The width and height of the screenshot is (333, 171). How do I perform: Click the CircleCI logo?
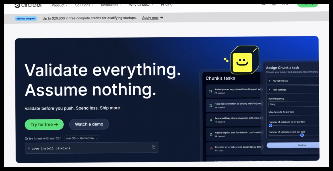(28, 5)
